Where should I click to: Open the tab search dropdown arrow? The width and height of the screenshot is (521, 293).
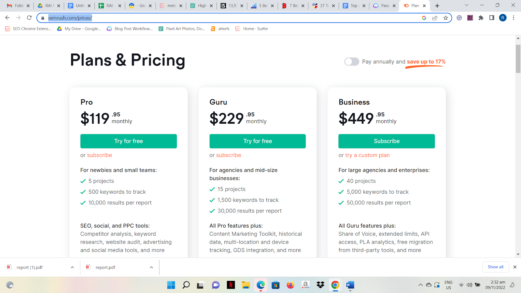(x=466, y=5)
